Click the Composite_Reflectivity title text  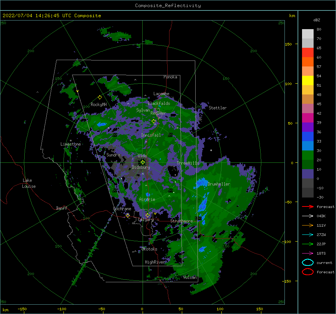click(168, 6)
